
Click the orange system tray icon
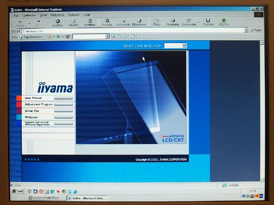pos(257,196)
